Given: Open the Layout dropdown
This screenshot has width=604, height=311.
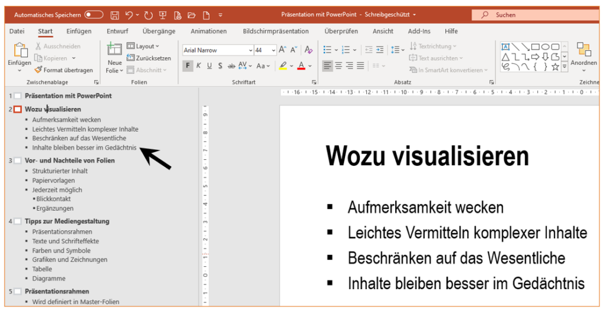Looking at the screenshot, I should (143, 46).
